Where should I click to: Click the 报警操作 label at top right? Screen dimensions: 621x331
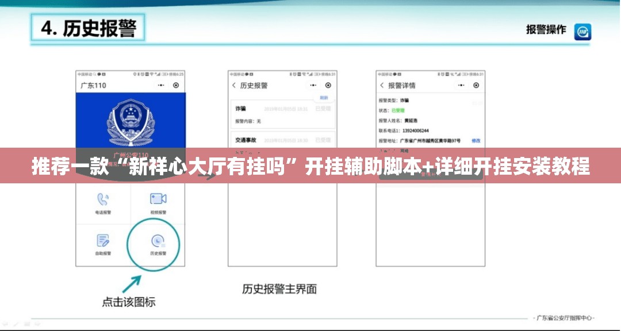tap(546, 30)
